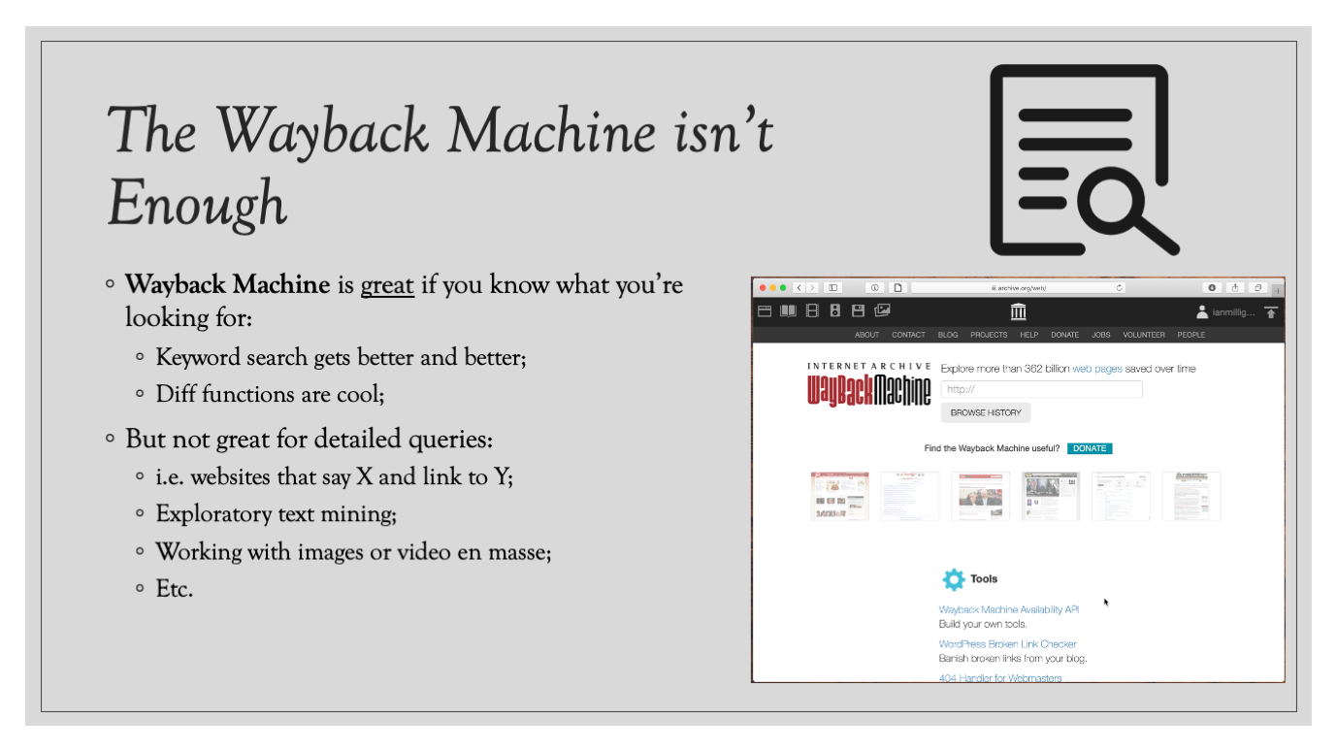Click the underlined word 'great'
Image resolution: width=1337 pixels, height=752 pixels.
pyautogui.click(x=387, y=285)
